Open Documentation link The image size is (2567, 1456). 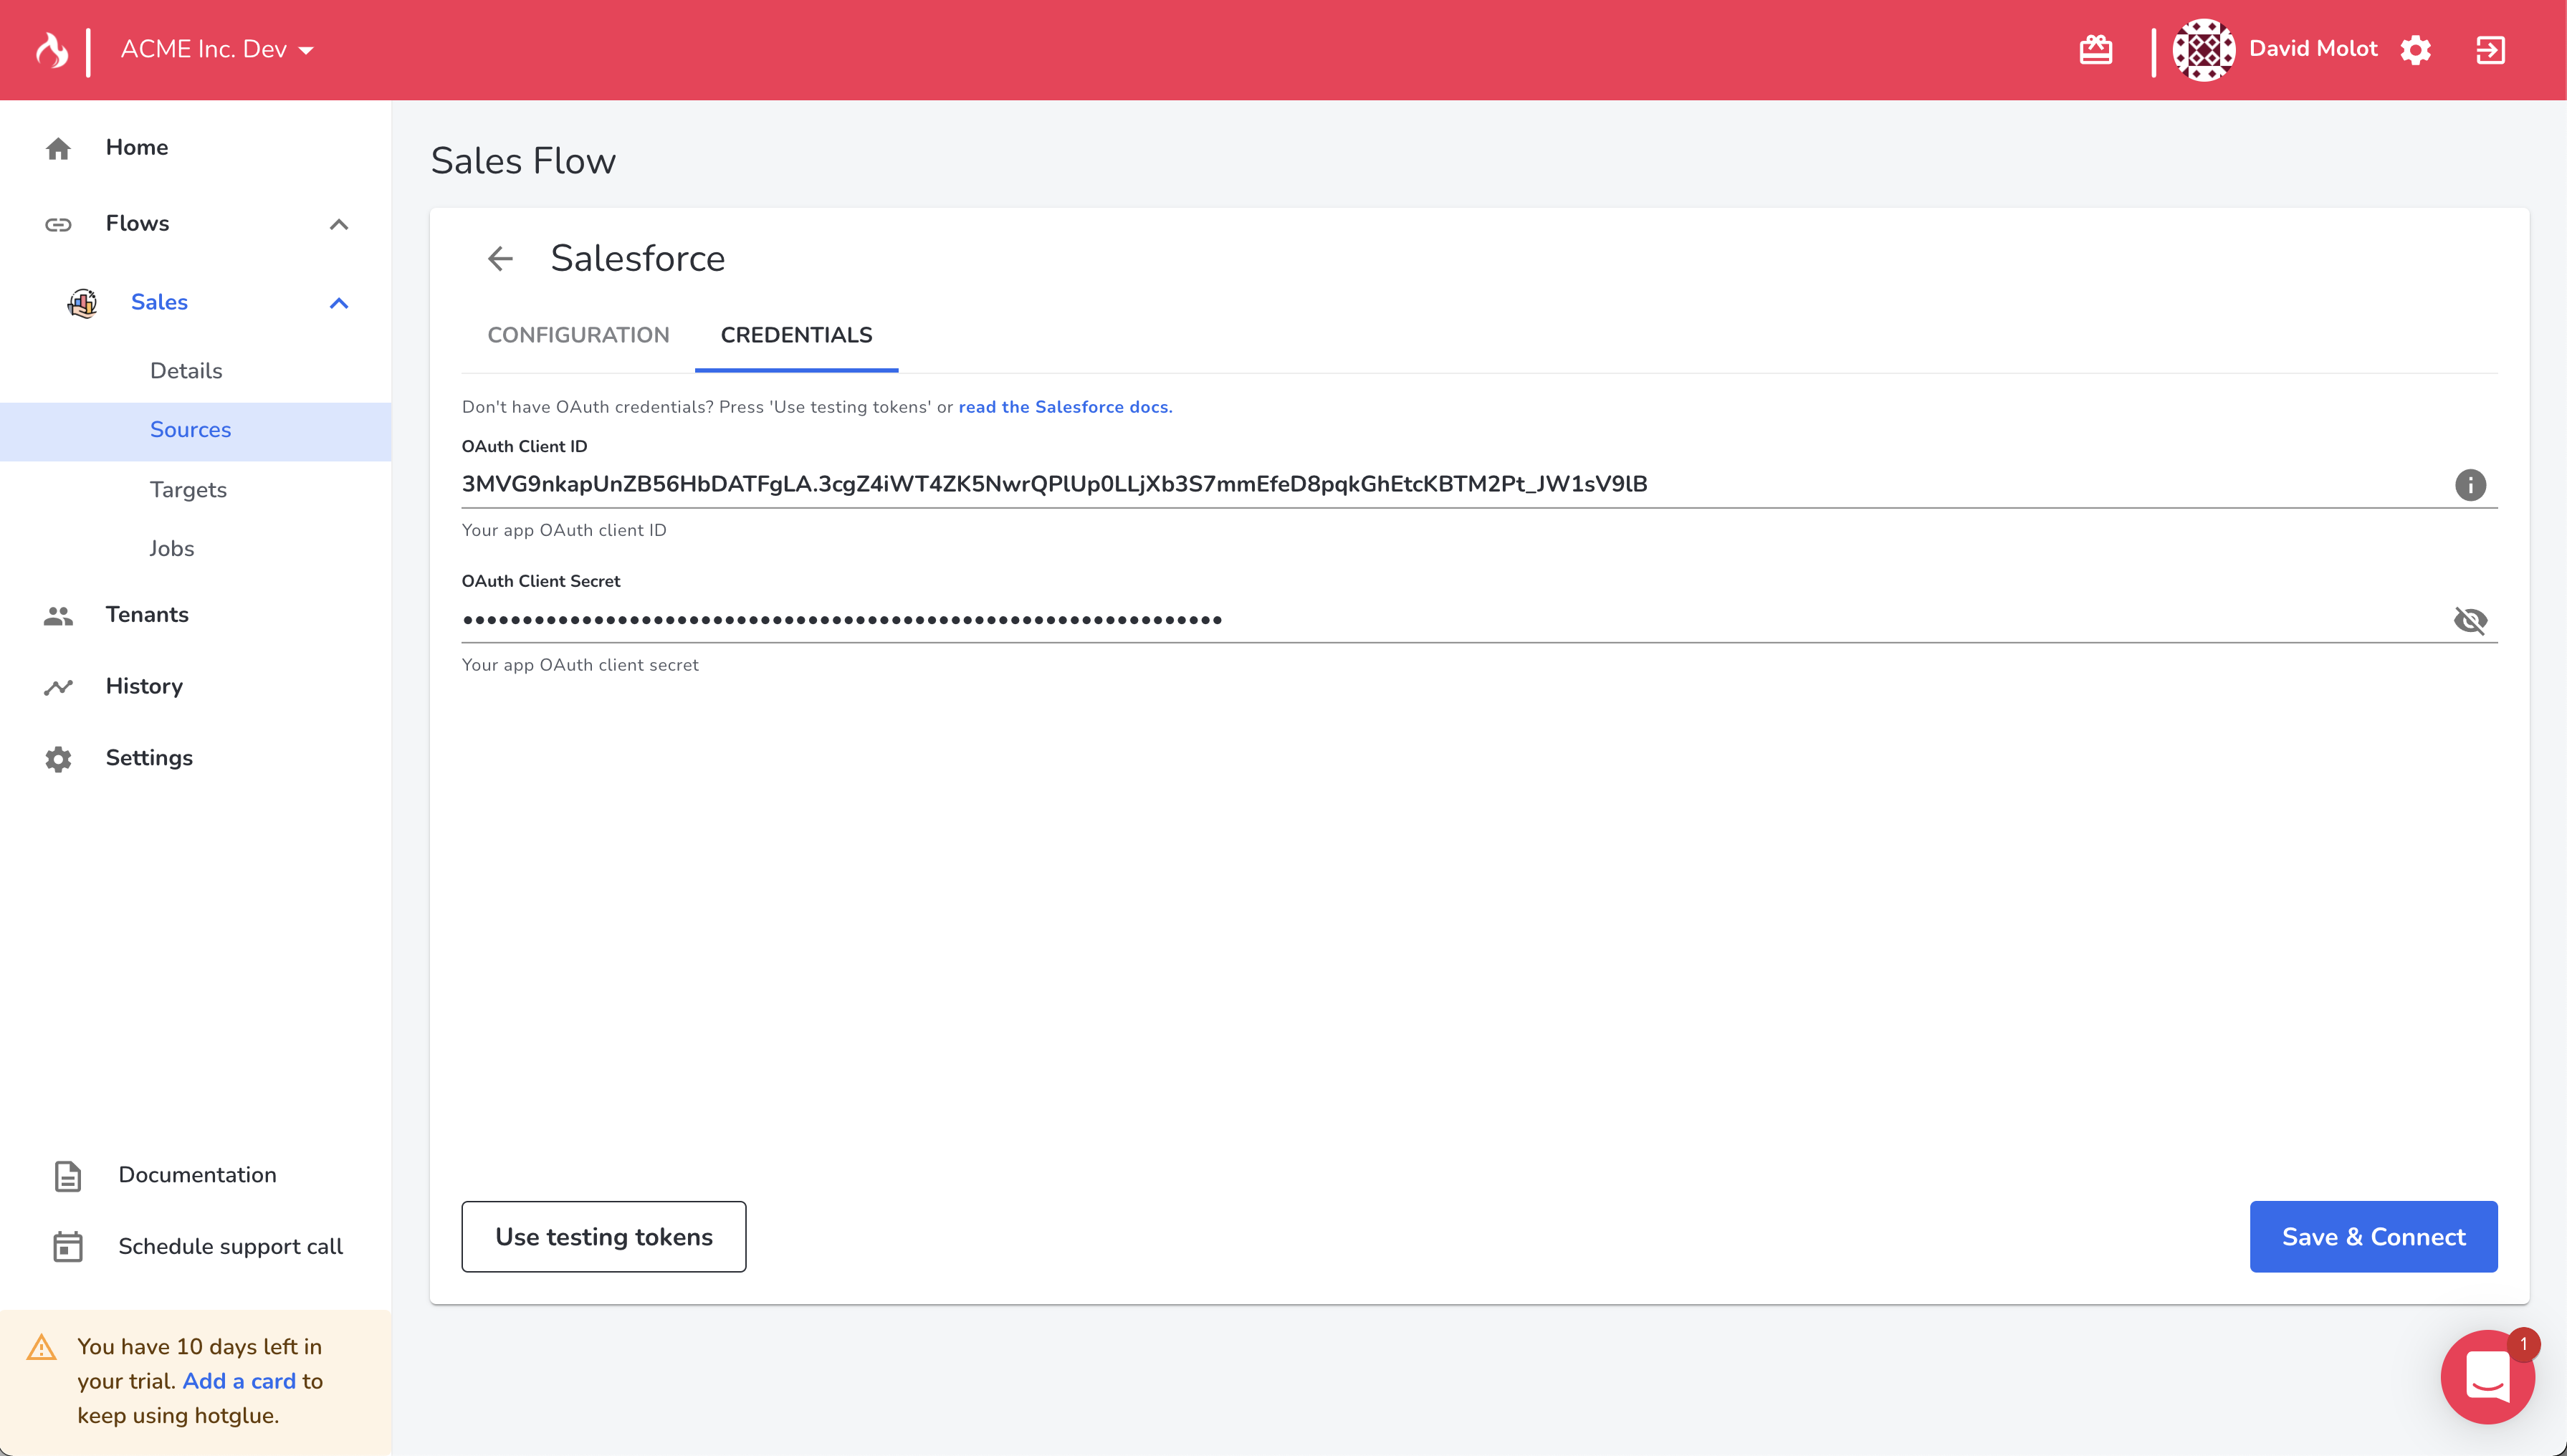click(197, 1175)
